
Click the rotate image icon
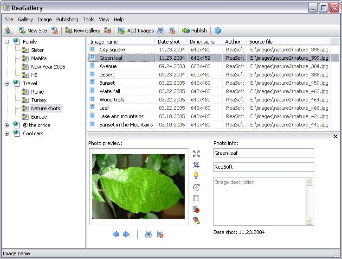click(196, 187)
